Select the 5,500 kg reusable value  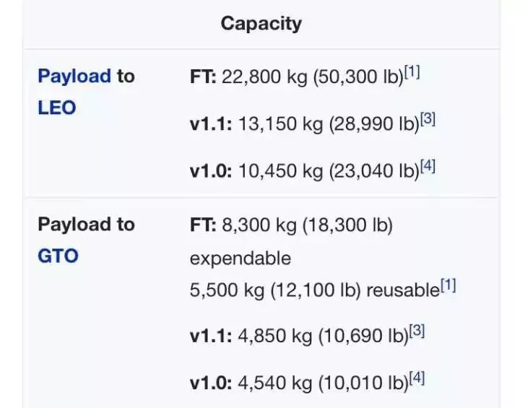(x=315, y=290)
